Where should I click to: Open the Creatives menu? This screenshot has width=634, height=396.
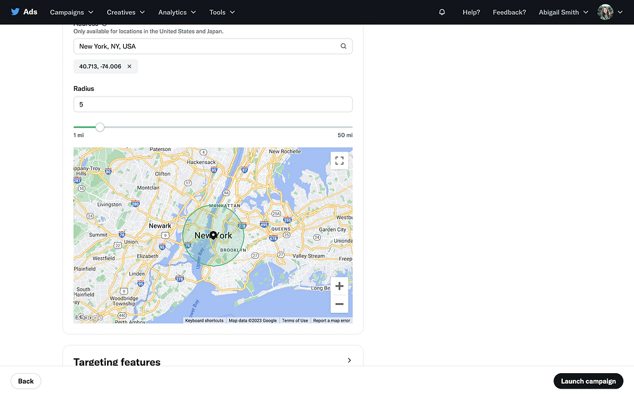[x=126, y=12]
